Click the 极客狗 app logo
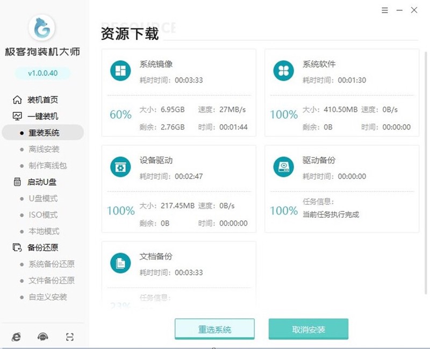430x349 pixels. pos(42,28)
